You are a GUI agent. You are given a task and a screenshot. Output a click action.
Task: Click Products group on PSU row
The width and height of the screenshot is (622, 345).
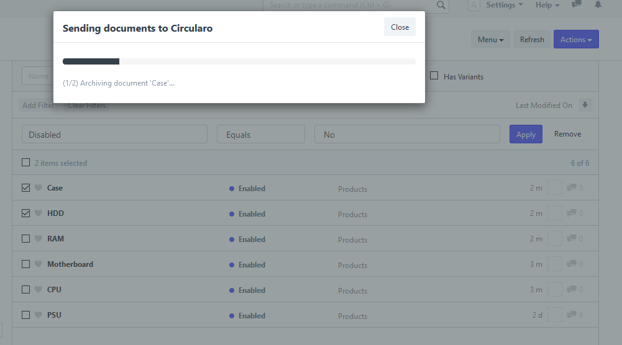coord(353,316)
